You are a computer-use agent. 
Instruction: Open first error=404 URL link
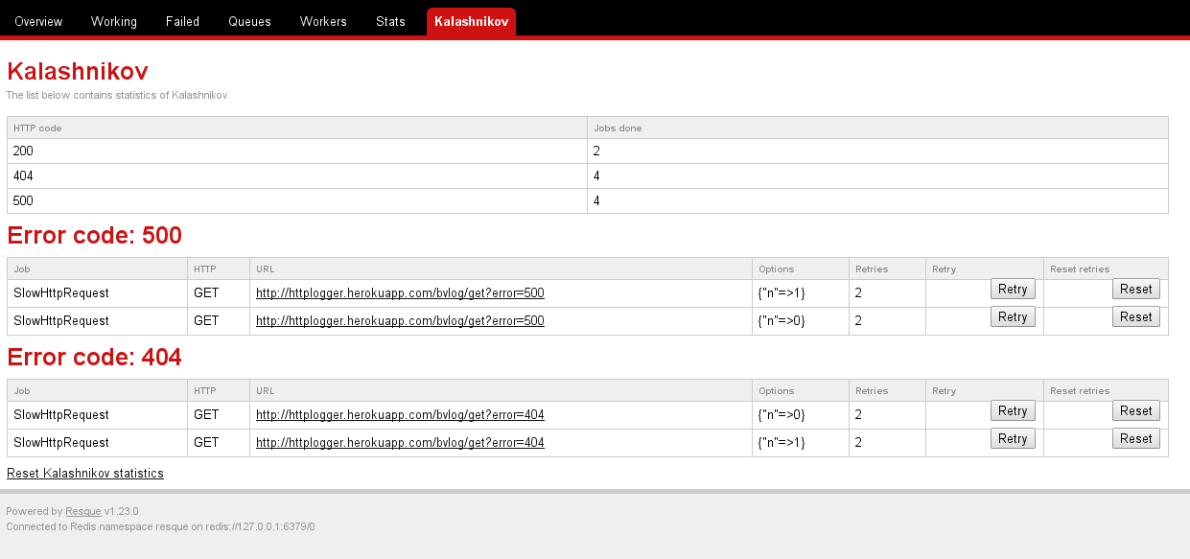(x=400, y=415)
